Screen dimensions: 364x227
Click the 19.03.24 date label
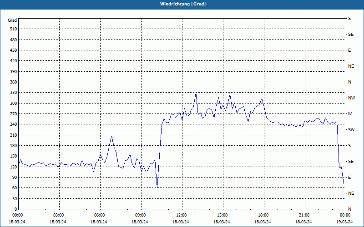(x=344, y=222)
